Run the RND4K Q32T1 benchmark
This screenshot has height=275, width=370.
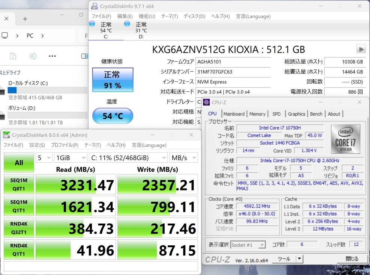(x=19, y=228)
